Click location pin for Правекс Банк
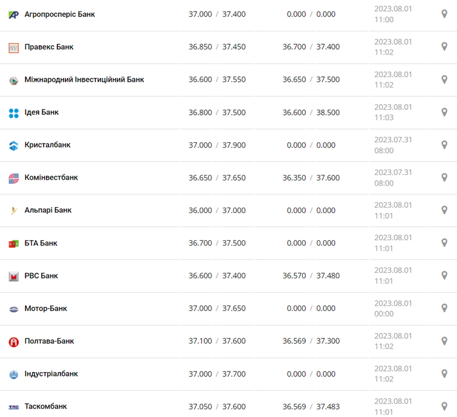The image size is (457, 417). coord(444,47)
